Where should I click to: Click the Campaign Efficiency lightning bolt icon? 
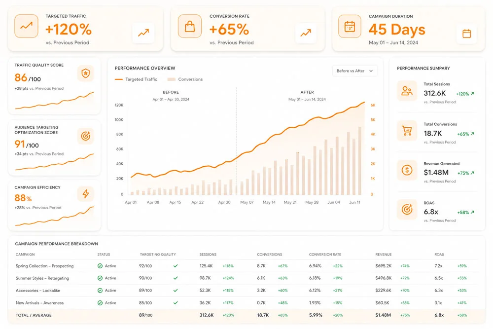[x=85, y=194]
